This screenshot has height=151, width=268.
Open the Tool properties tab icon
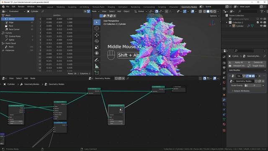tap(224, 57)
